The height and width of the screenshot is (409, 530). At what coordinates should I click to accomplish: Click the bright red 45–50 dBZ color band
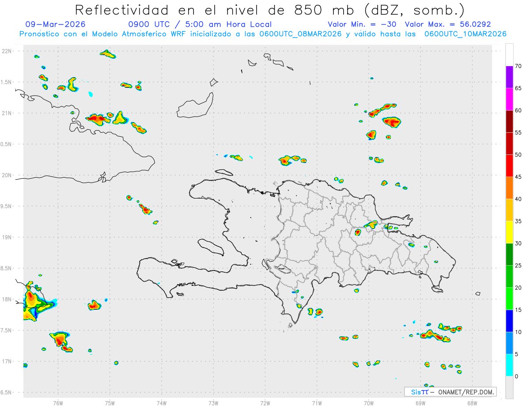509,165
